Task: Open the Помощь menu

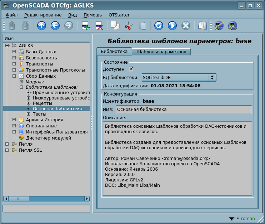Action: point(92,15)
